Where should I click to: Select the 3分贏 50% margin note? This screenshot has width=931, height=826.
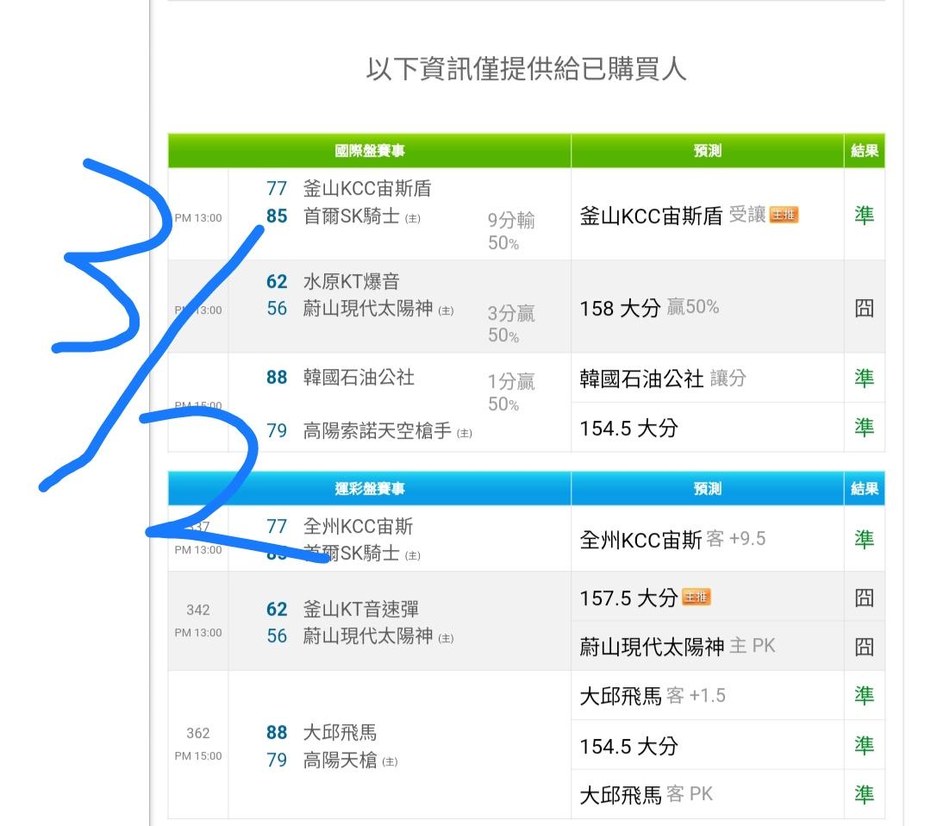point(511,323)
